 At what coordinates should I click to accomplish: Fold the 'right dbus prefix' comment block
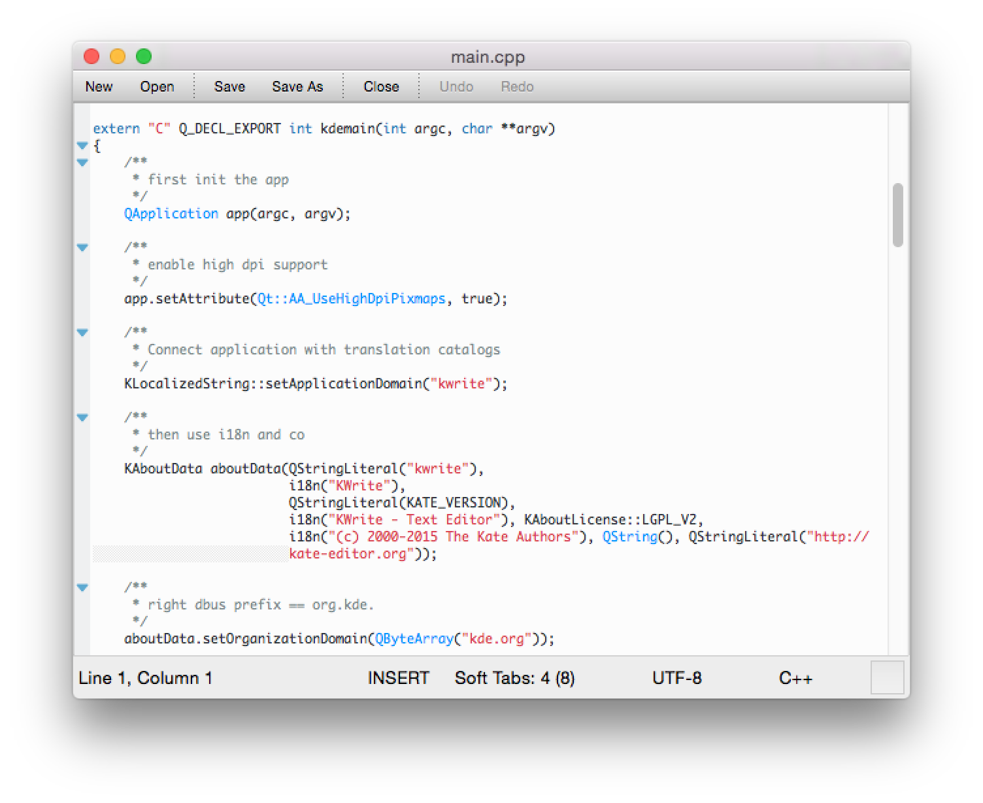[x=82, y=587]
